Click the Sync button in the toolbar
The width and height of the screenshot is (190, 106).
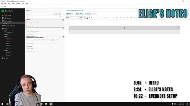tap(4, 6)
